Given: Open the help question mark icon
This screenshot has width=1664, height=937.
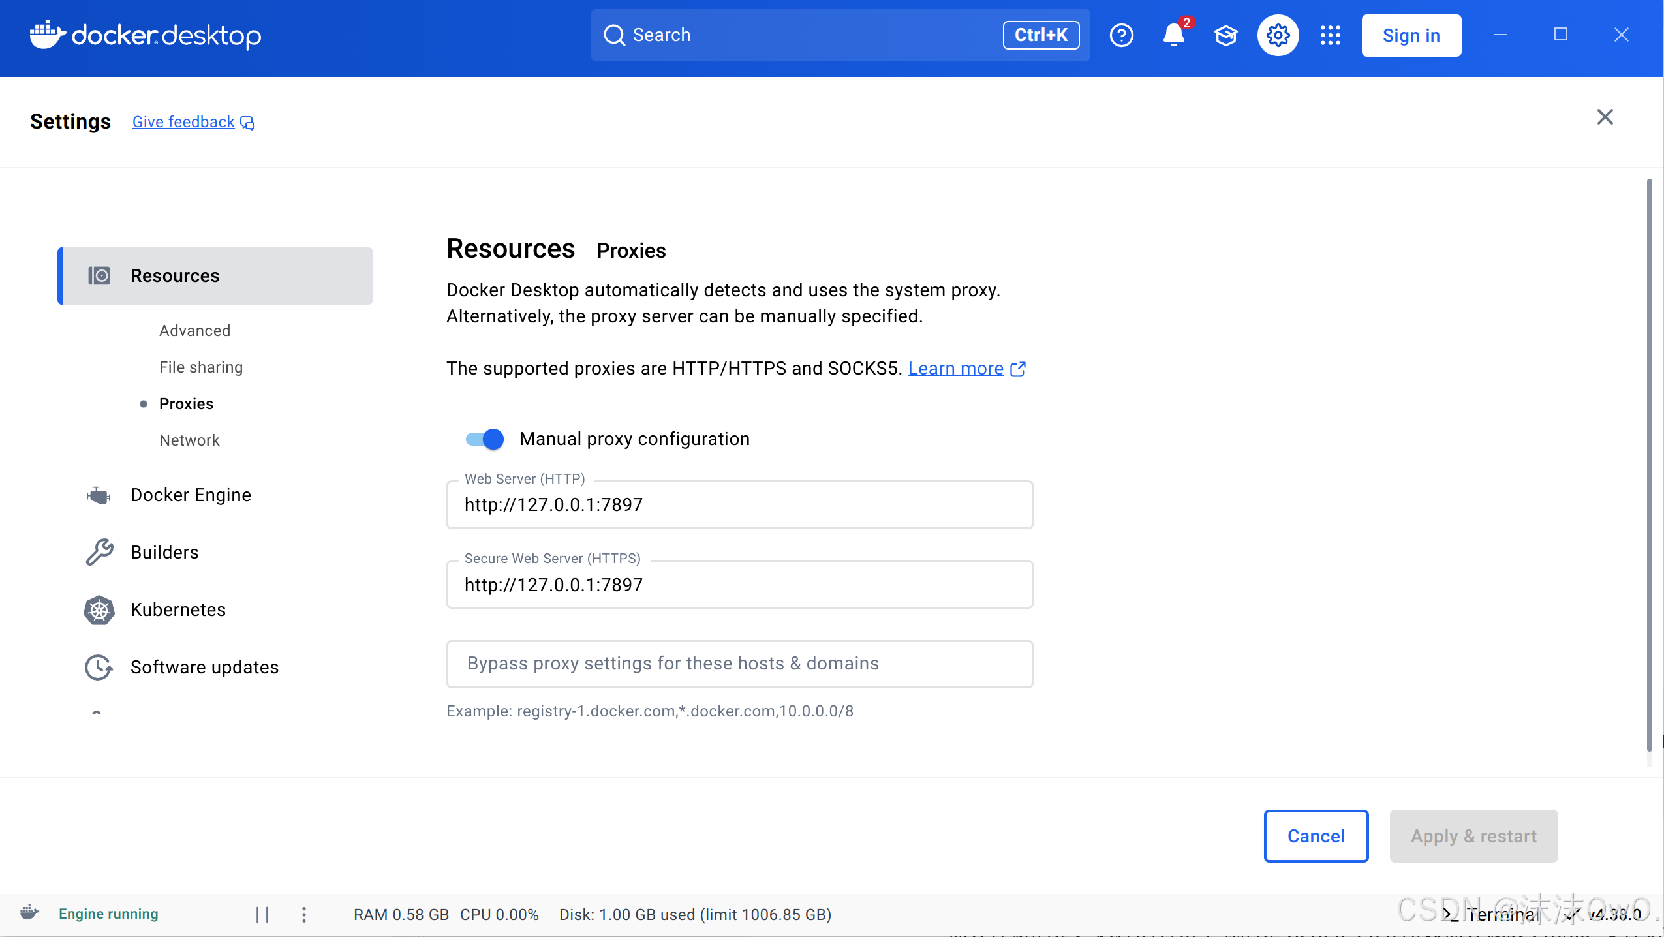Looking at the screenshot, I should point(1121,35).
